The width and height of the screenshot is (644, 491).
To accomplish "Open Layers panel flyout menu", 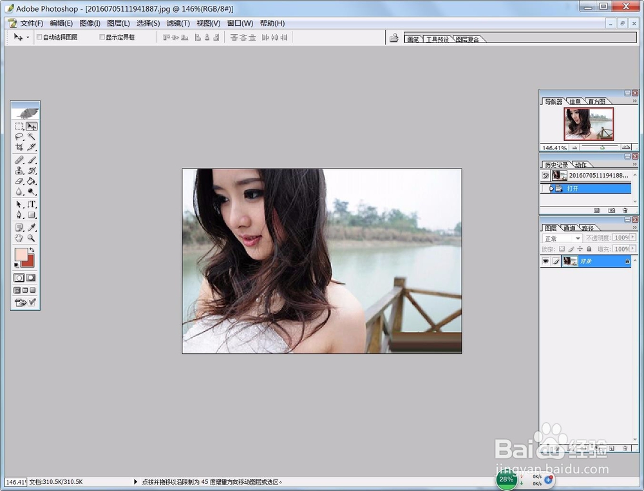I will tap(634, 227).
